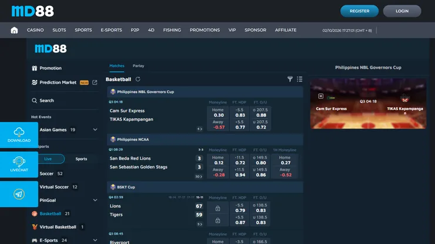
Task: Click the Philippines NCAA league icon
Action: 113,140
